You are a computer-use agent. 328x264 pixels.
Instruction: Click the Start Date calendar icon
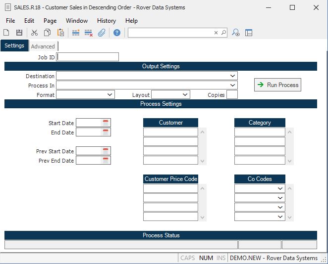point(106,123)
